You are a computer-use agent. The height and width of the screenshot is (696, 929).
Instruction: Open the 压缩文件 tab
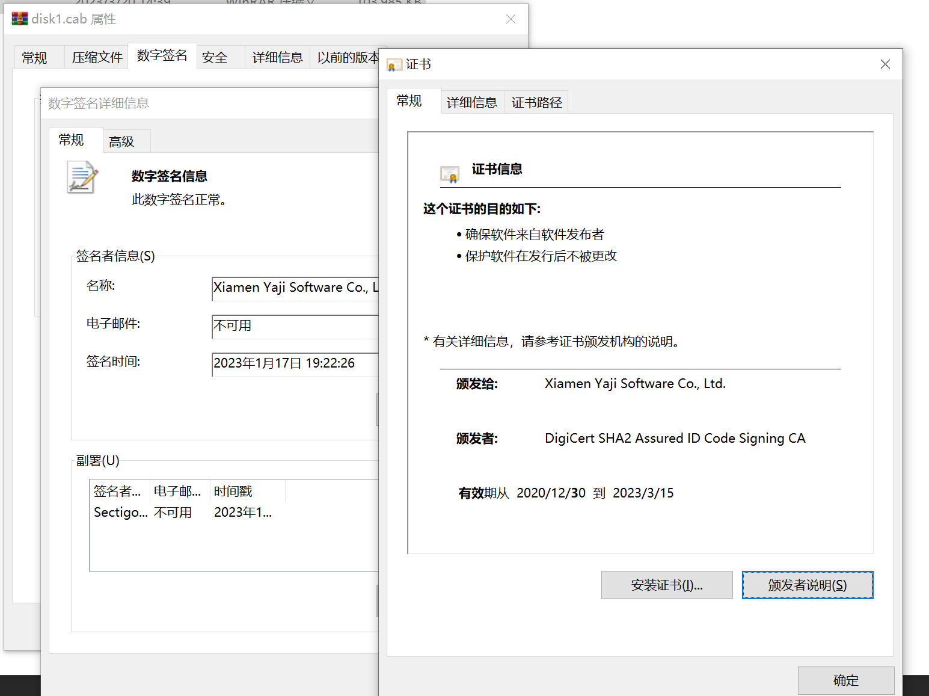pos(97,58)
